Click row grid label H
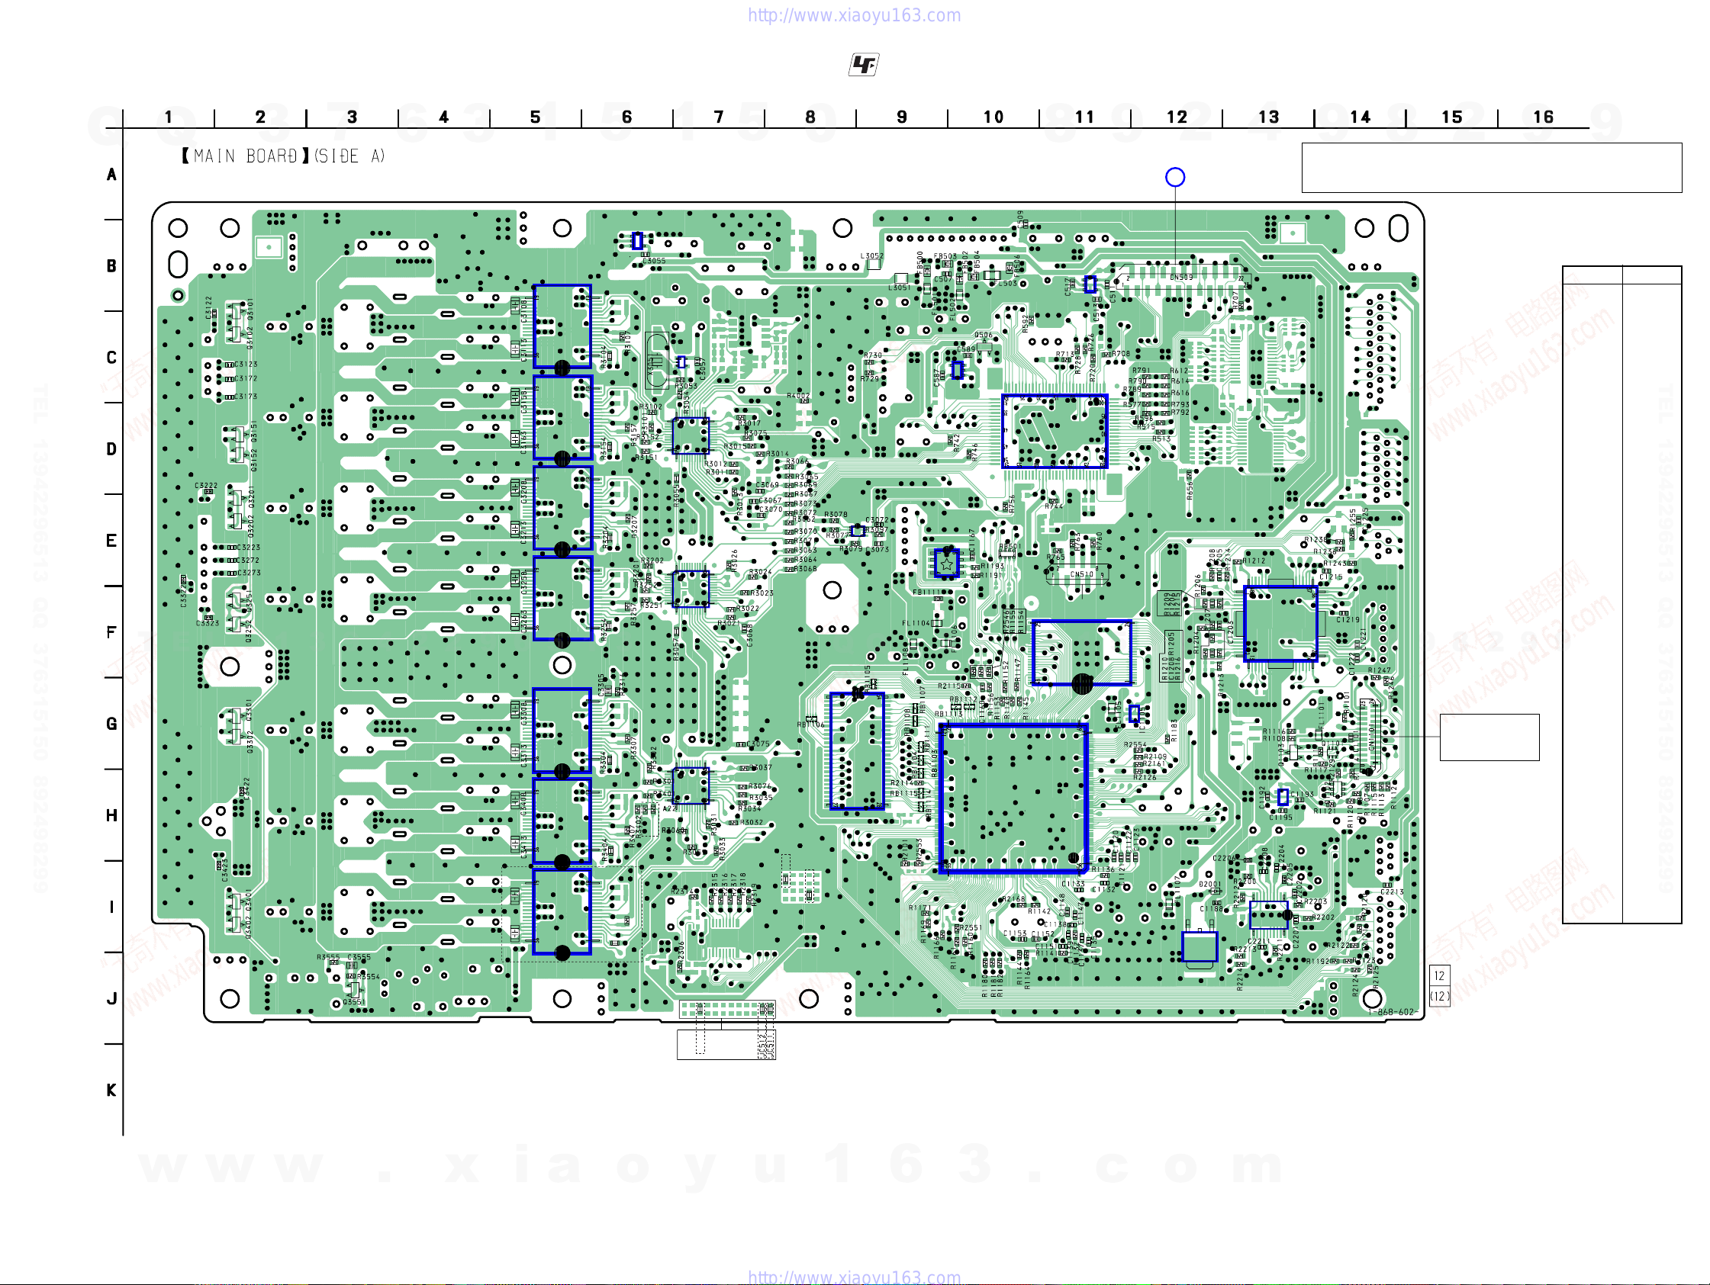 click(111, 815)
